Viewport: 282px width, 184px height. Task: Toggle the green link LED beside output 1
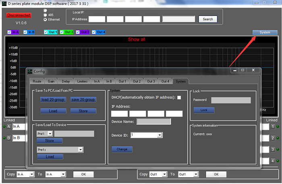278,127
